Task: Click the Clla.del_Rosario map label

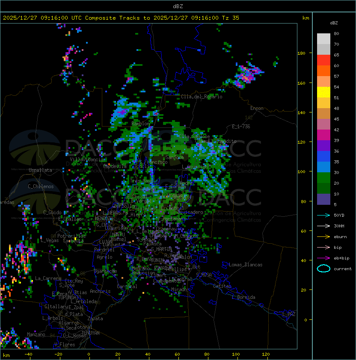Action: [202, 97]
